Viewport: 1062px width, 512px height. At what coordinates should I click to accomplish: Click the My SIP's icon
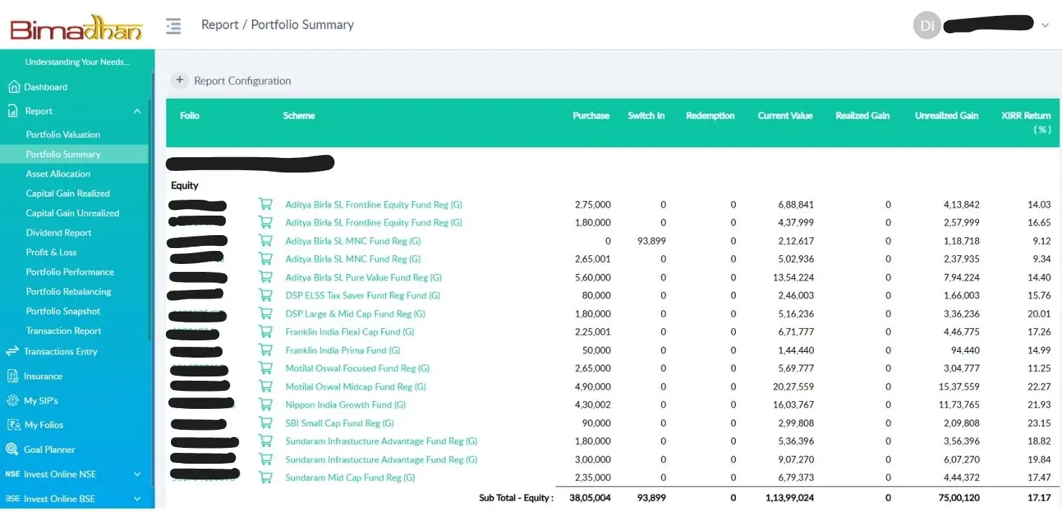12,400
